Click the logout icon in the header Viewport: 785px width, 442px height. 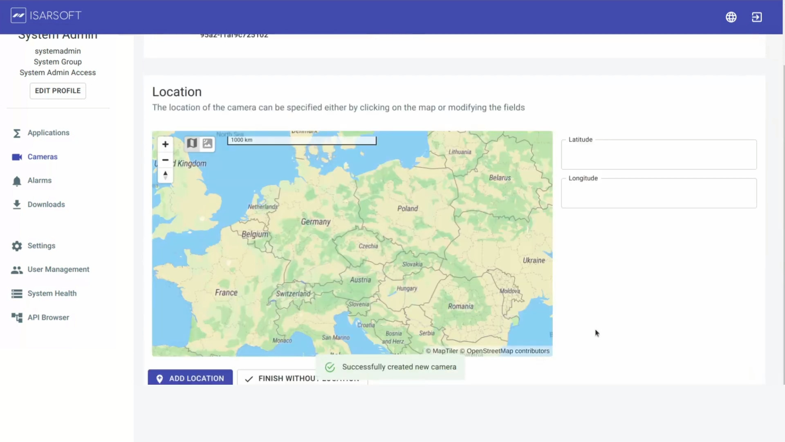(757, 17)
